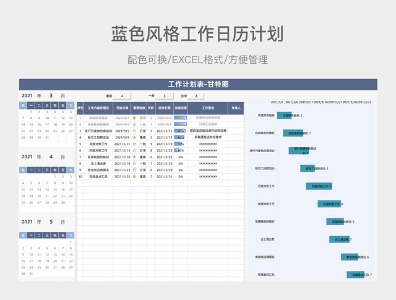Image resolution: width=396 pixels, height=300 pixels.
Task: Click the start date 2021/3/5 cell
Action: 122,131
